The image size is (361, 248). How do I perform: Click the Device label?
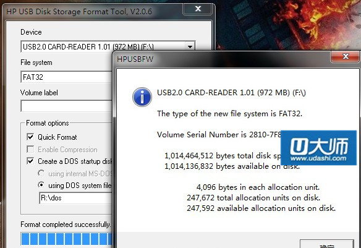pos(31,32)
